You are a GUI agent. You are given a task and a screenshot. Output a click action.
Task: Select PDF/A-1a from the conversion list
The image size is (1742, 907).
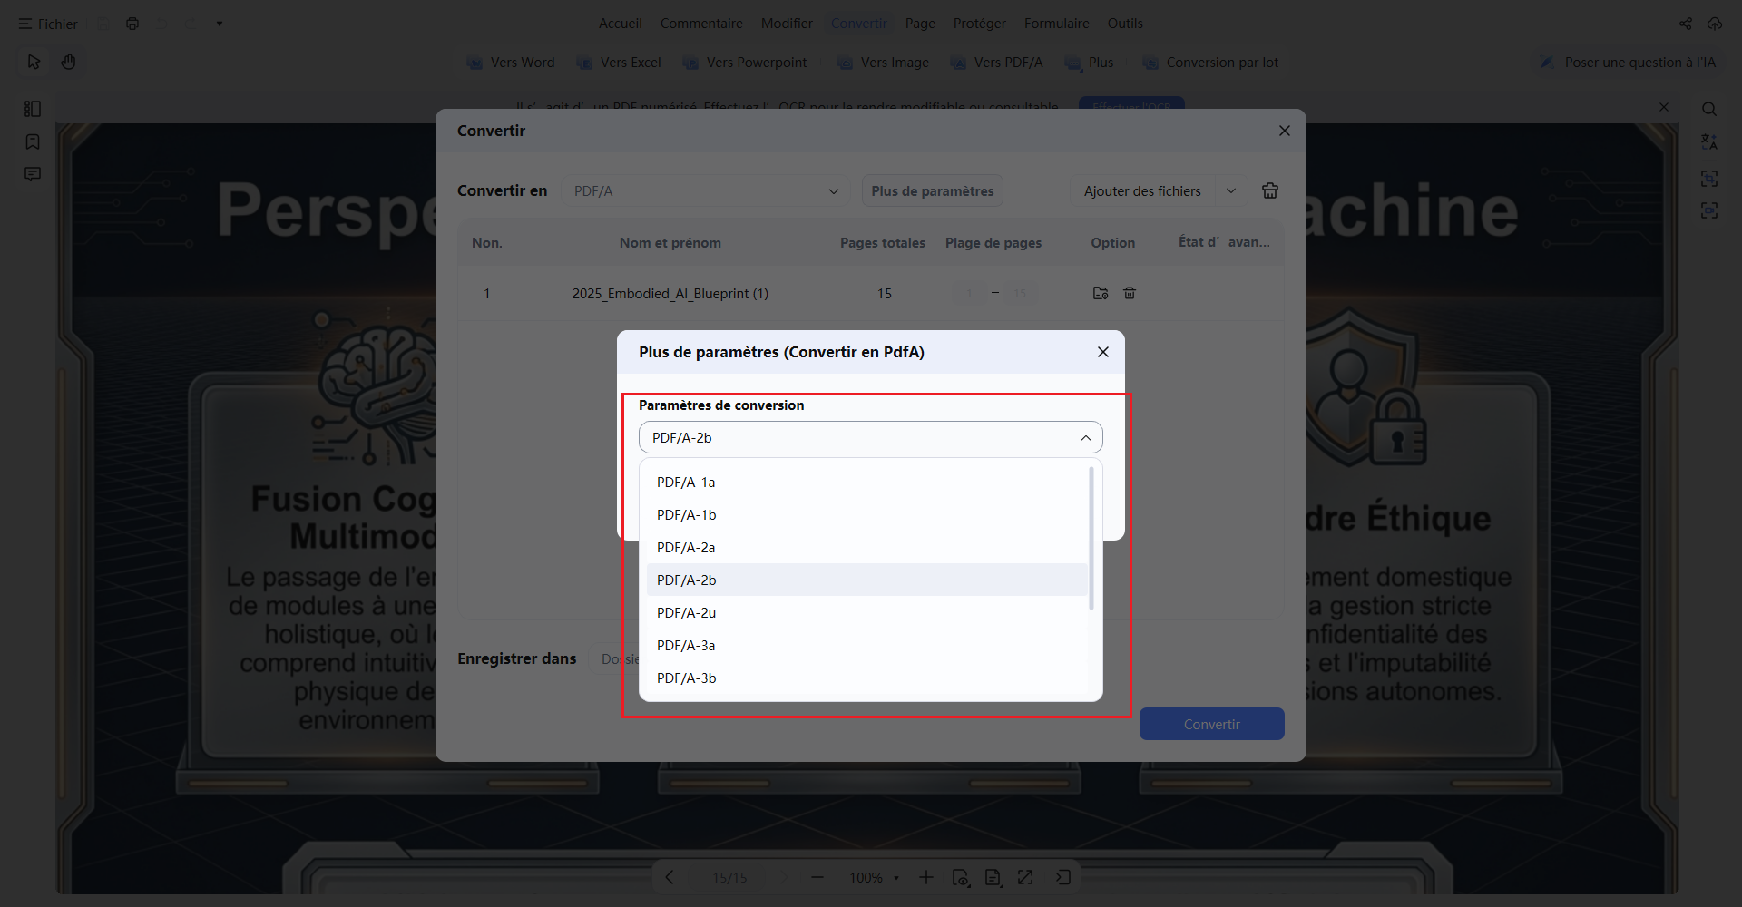click(x=866, y=482)
